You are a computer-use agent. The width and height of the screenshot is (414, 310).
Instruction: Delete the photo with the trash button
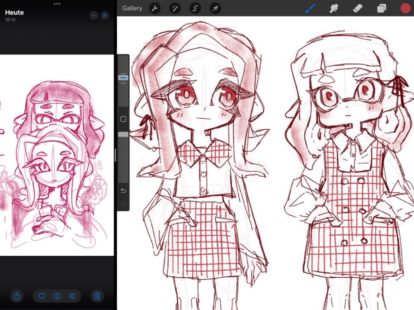96,296
